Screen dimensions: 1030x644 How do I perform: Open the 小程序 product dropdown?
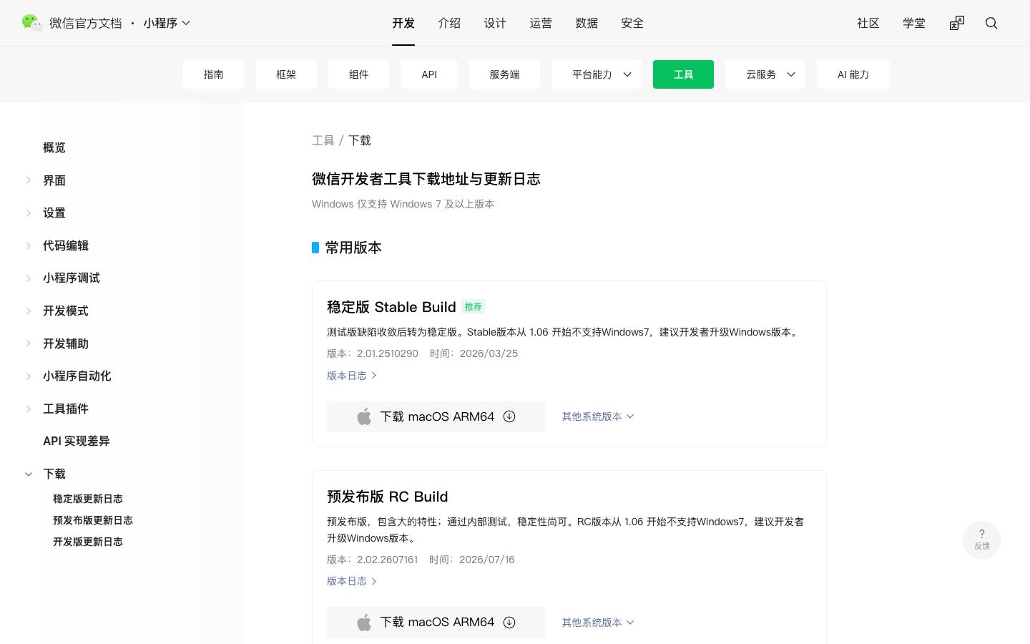tap(167, 23)
